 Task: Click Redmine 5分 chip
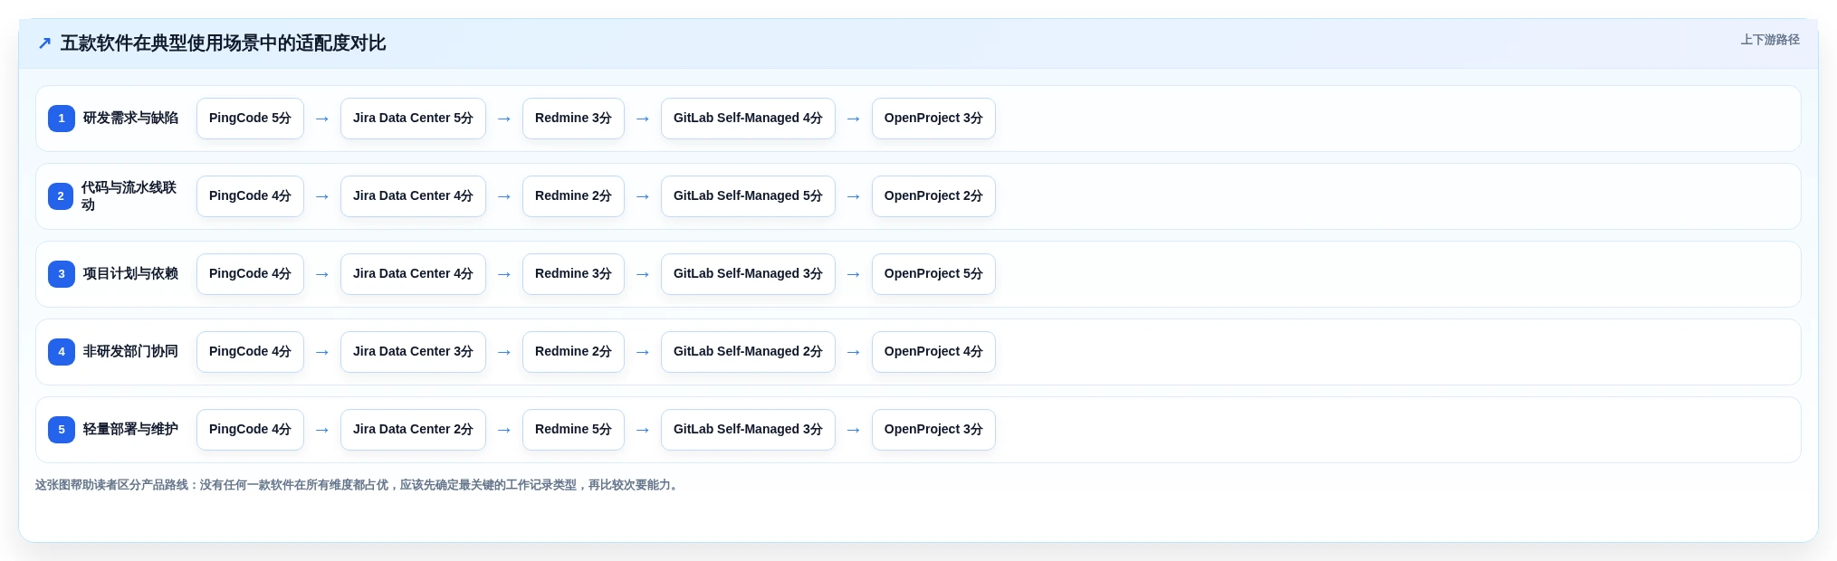tap(573, 430)
